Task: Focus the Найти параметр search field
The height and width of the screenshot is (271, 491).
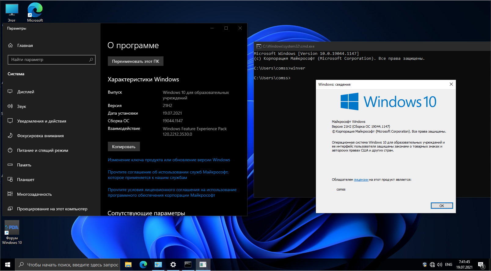Action: [52, 60]
